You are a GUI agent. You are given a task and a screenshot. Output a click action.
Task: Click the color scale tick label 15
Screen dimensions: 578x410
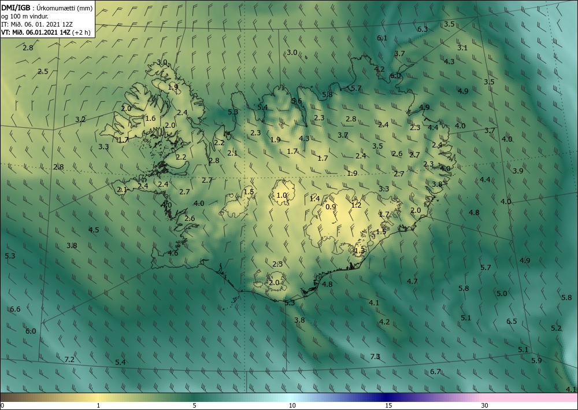click(388, 406)
